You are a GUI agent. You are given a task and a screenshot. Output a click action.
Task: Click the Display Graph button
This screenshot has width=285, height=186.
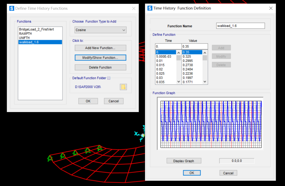pos(184,161)
